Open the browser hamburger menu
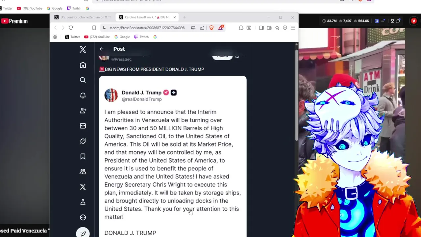The width and height of the screenshot is (421, 237). click(293, 28)
